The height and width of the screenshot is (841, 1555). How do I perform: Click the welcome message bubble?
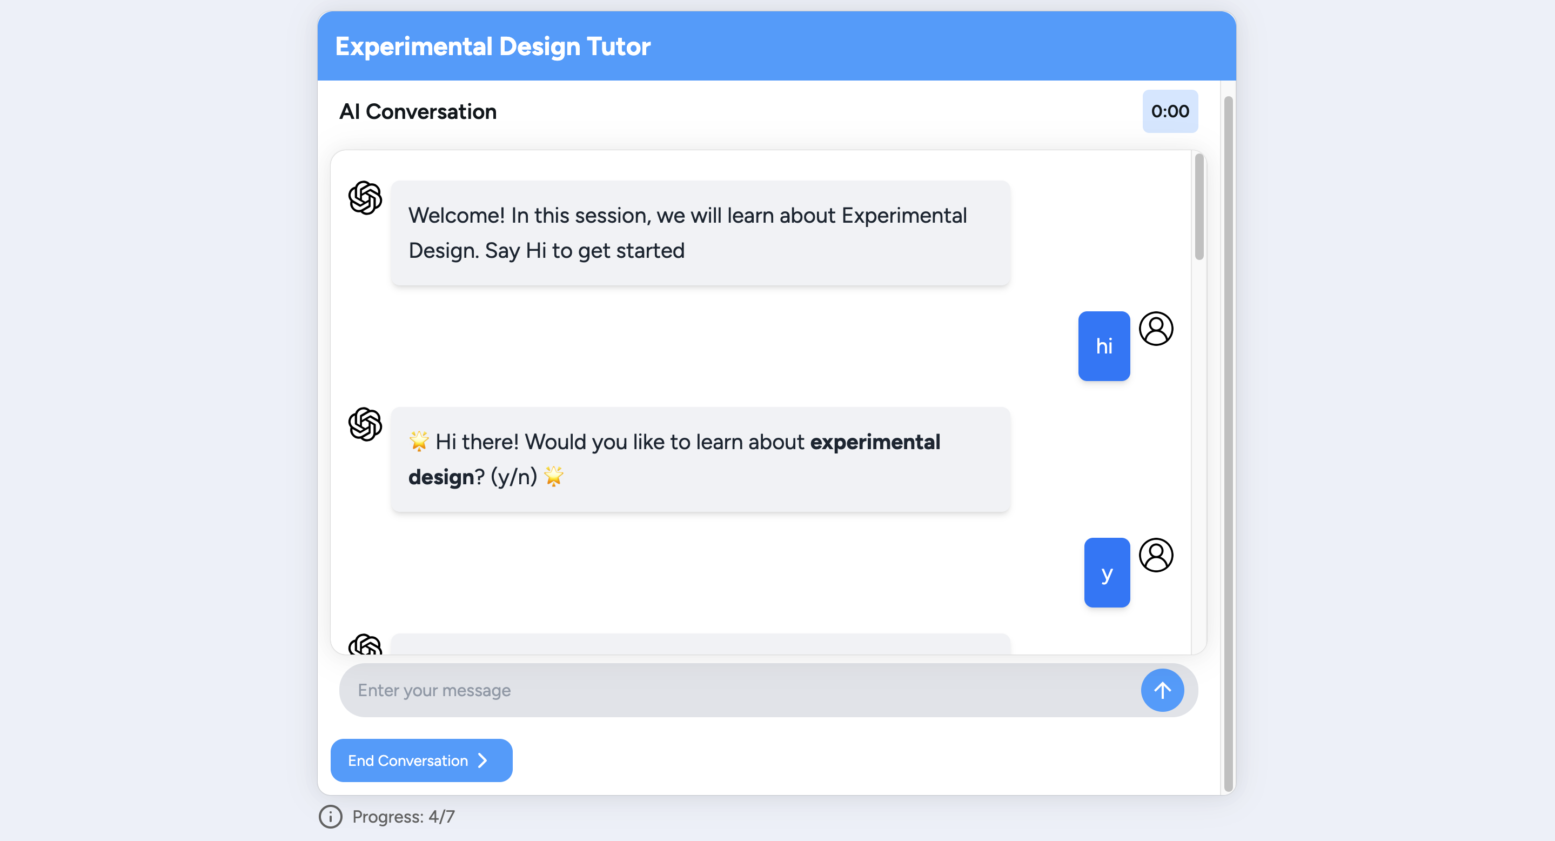(x=700, y=233)
